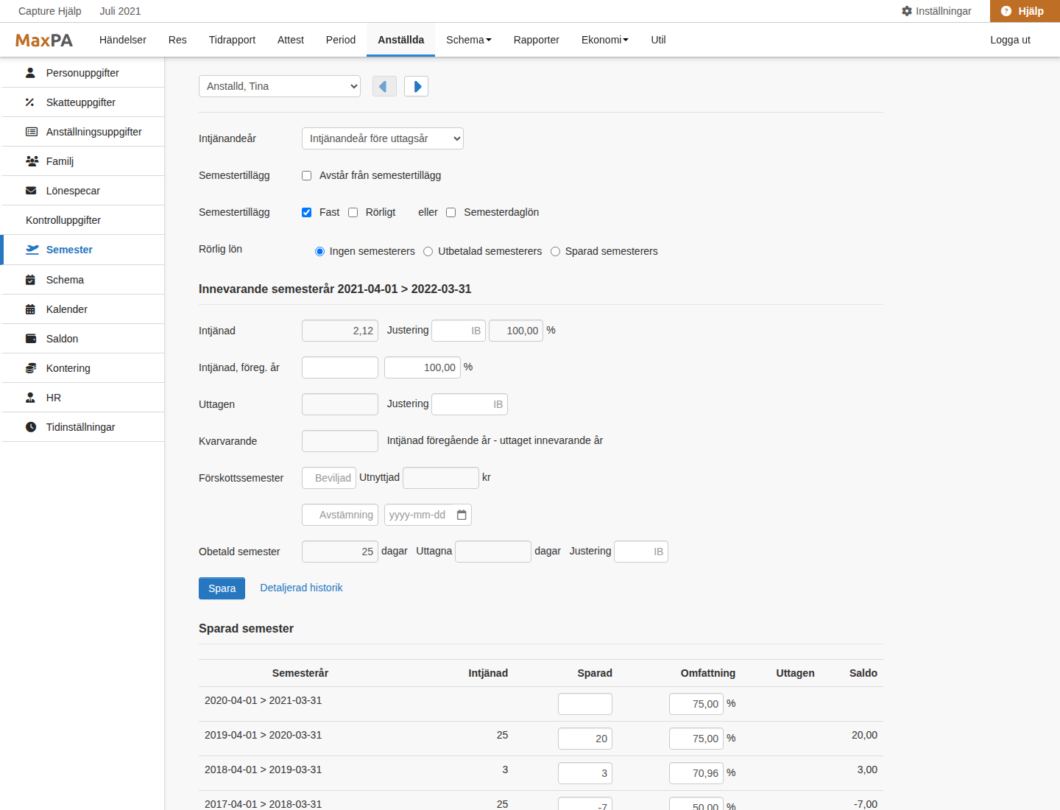Screen dimensions: 1060x810
Task: Go to previous employee with left arrow
Action: click(x=384, y=86)
